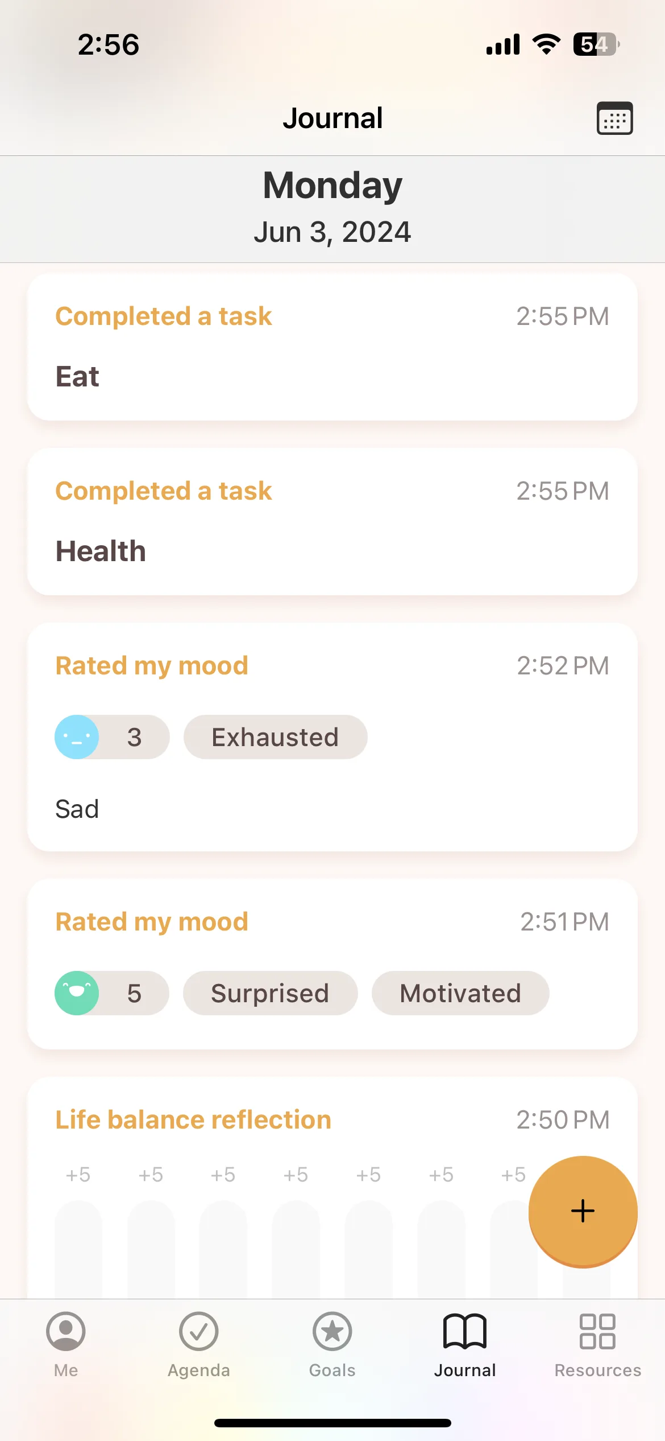Select the Surprised mood tag
Screen dimensions: 665x1441
(x=271, y=993)
